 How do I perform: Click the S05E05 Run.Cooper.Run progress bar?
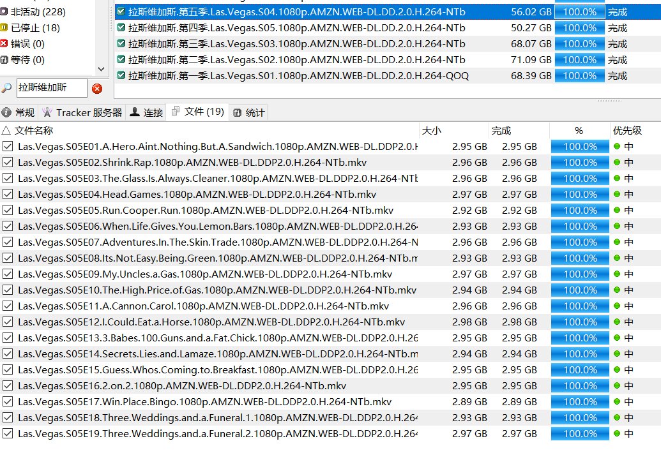(x=580, y=211)
